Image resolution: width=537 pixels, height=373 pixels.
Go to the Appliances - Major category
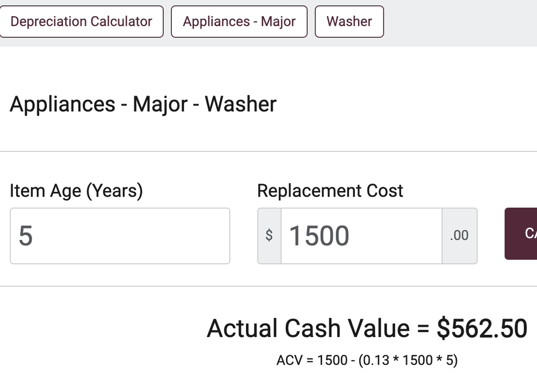(x=239, y=21)
